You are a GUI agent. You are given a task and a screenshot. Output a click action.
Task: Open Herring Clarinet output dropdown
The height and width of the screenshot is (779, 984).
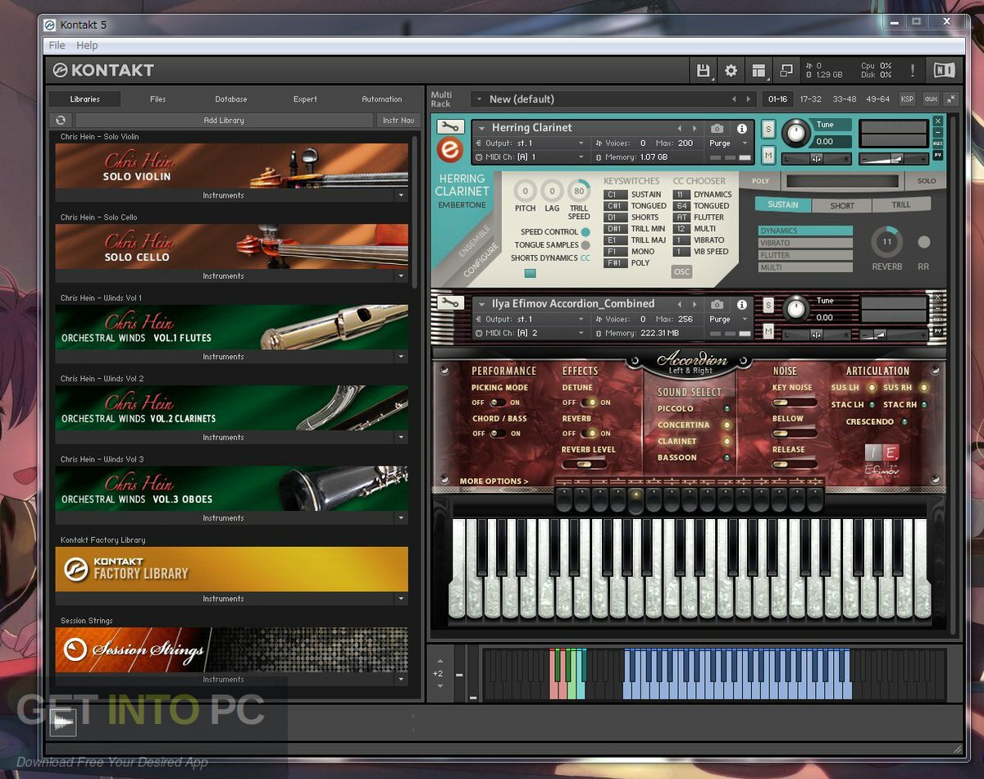click(x=581, y=143)
